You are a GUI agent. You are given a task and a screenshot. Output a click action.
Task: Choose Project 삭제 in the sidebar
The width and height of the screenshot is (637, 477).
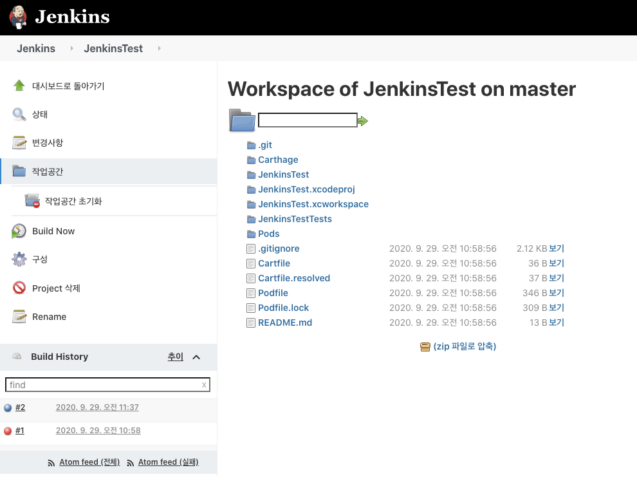56,288
